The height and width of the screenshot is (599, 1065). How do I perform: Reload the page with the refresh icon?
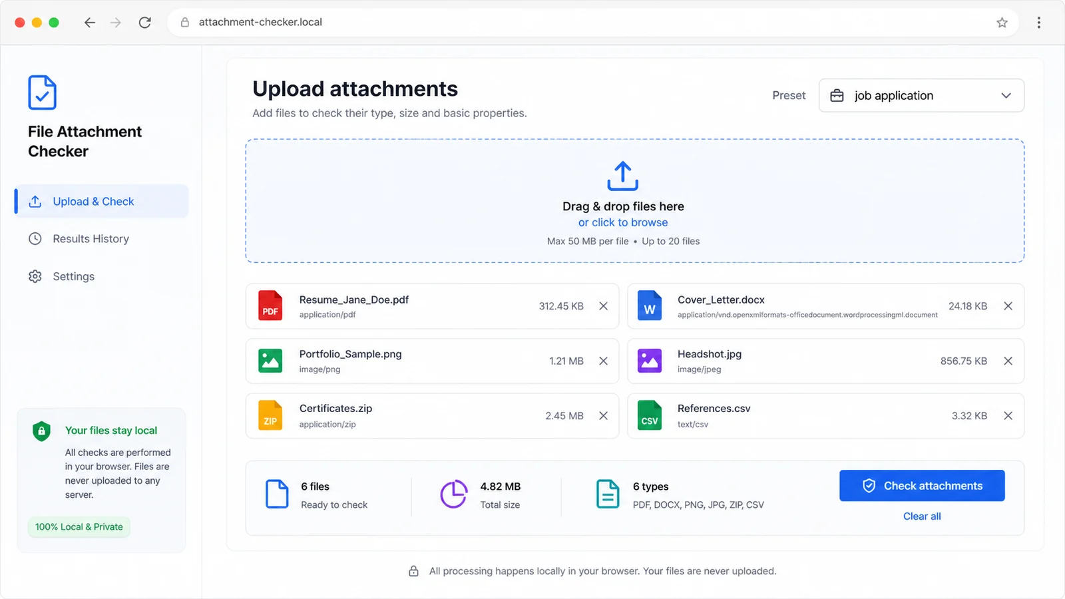[144, 23]
